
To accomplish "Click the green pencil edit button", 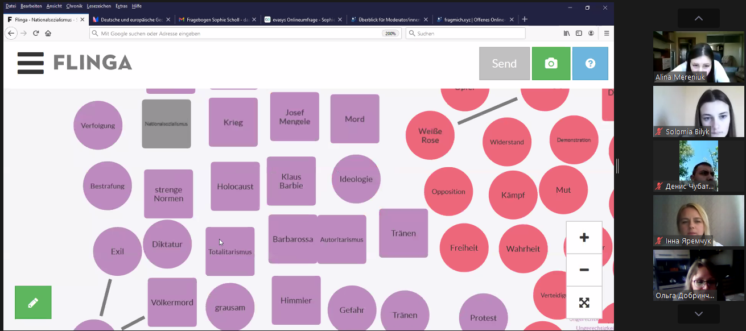I will (33, 303).
